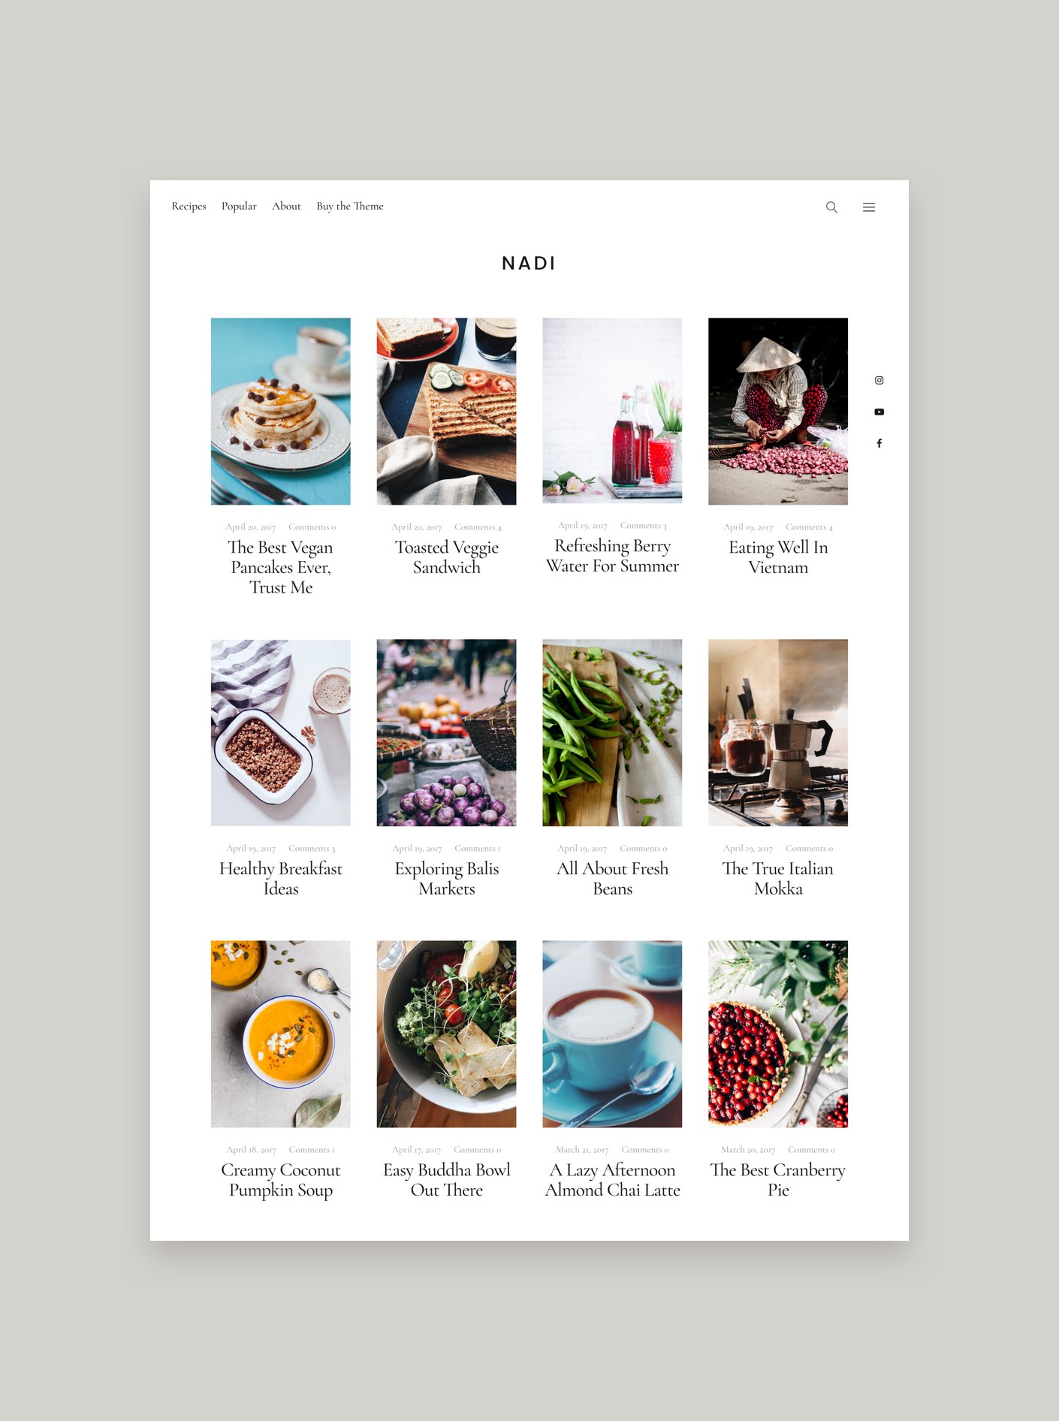Read Eating Well In Vietnam article
Viewport: 1059px width, 1421px height.
778,557
